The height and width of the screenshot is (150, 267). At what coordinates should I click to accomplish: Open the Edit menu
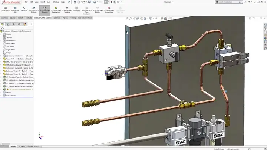click(x=31, y=2)
